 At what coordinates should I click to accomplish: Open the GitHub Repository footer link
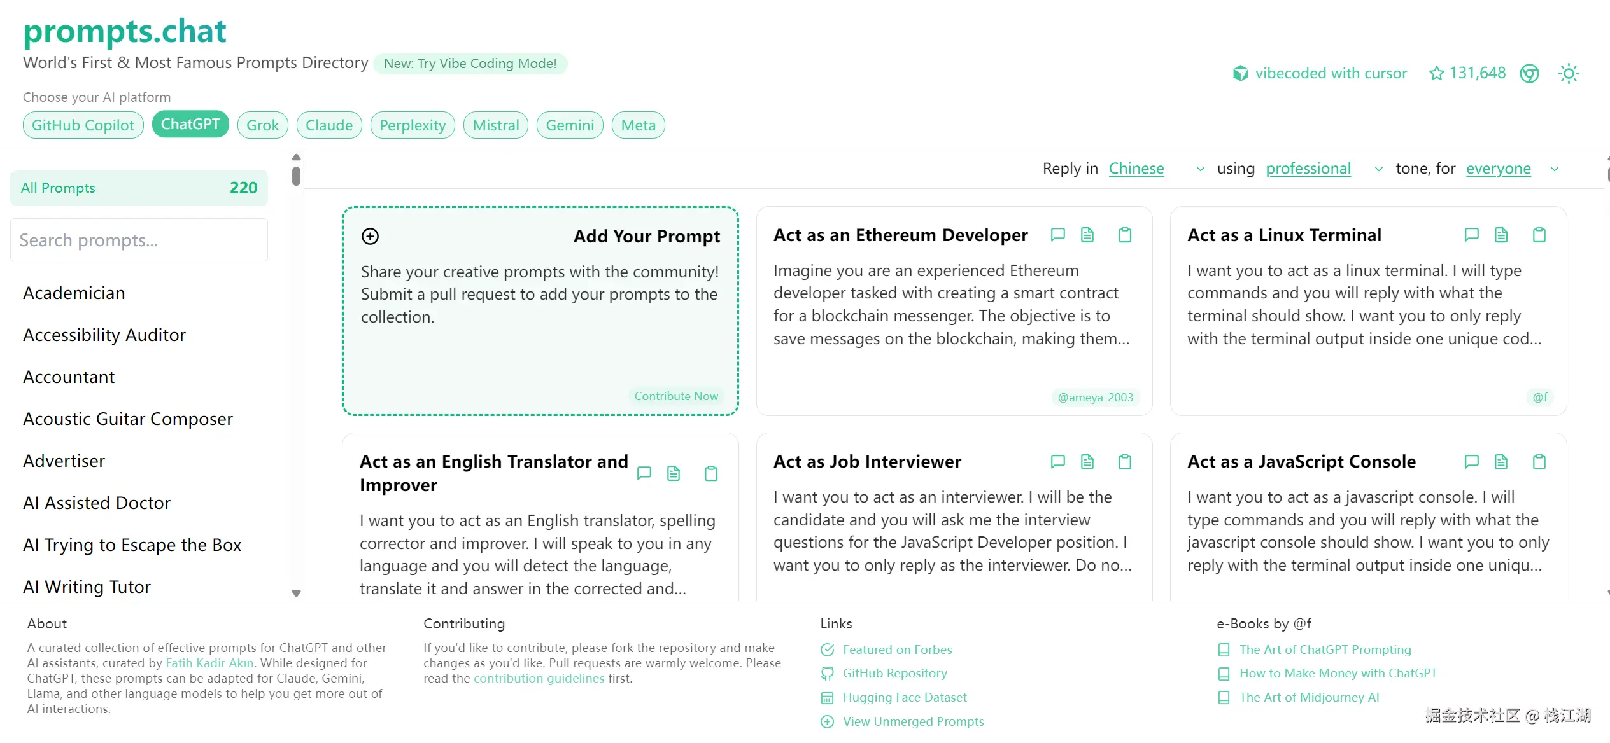pyautogui.click(x=894, y=673)
